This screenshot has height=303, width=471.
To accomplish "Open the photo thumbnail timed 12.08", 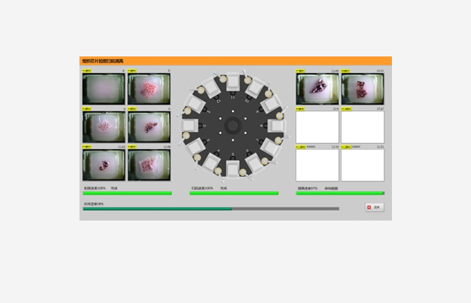I will coord(149,165).
